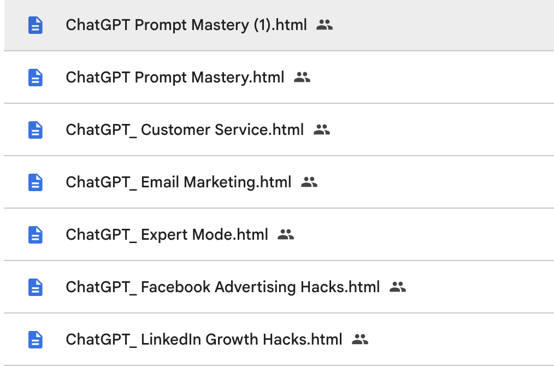Click the shared icon beside Customer Service file
This screenshot has width=554, height=367.
tap(322, 129)
